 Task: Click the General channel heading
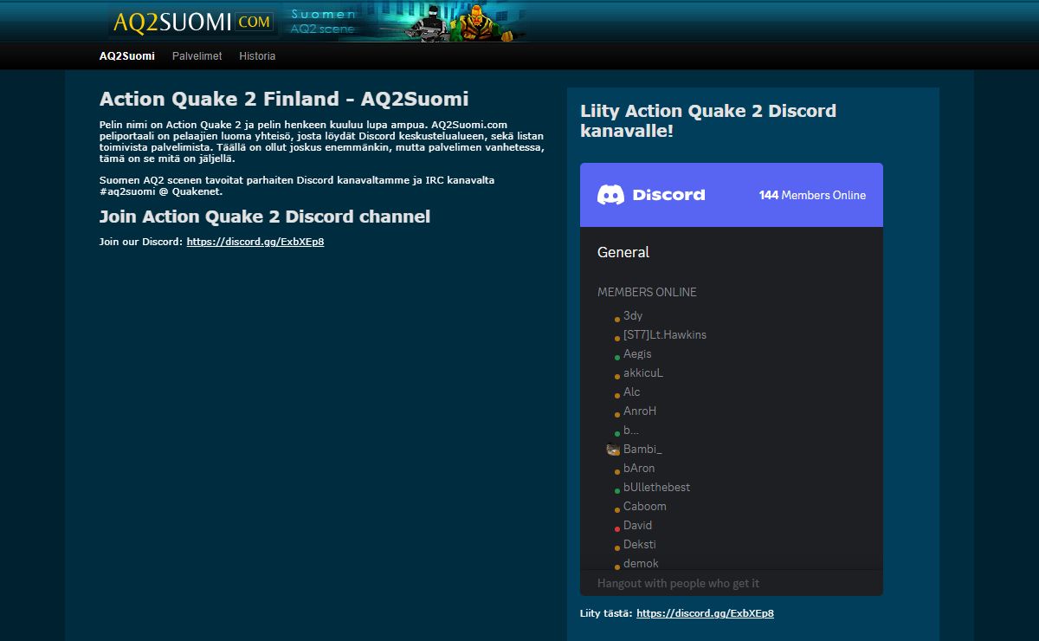tap(623, 252)
